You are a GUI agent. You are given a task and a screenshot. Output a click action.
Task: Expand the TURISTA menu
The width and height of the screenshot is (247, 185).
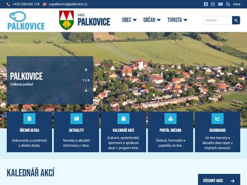177,20
